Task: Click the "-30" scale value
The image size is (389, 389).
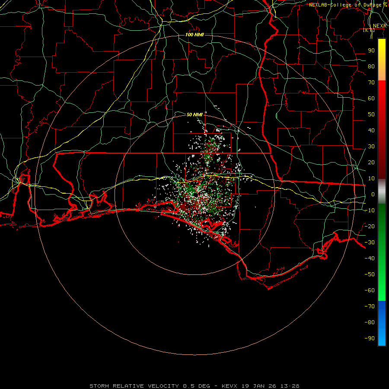Action: click(x=370, y=242)
